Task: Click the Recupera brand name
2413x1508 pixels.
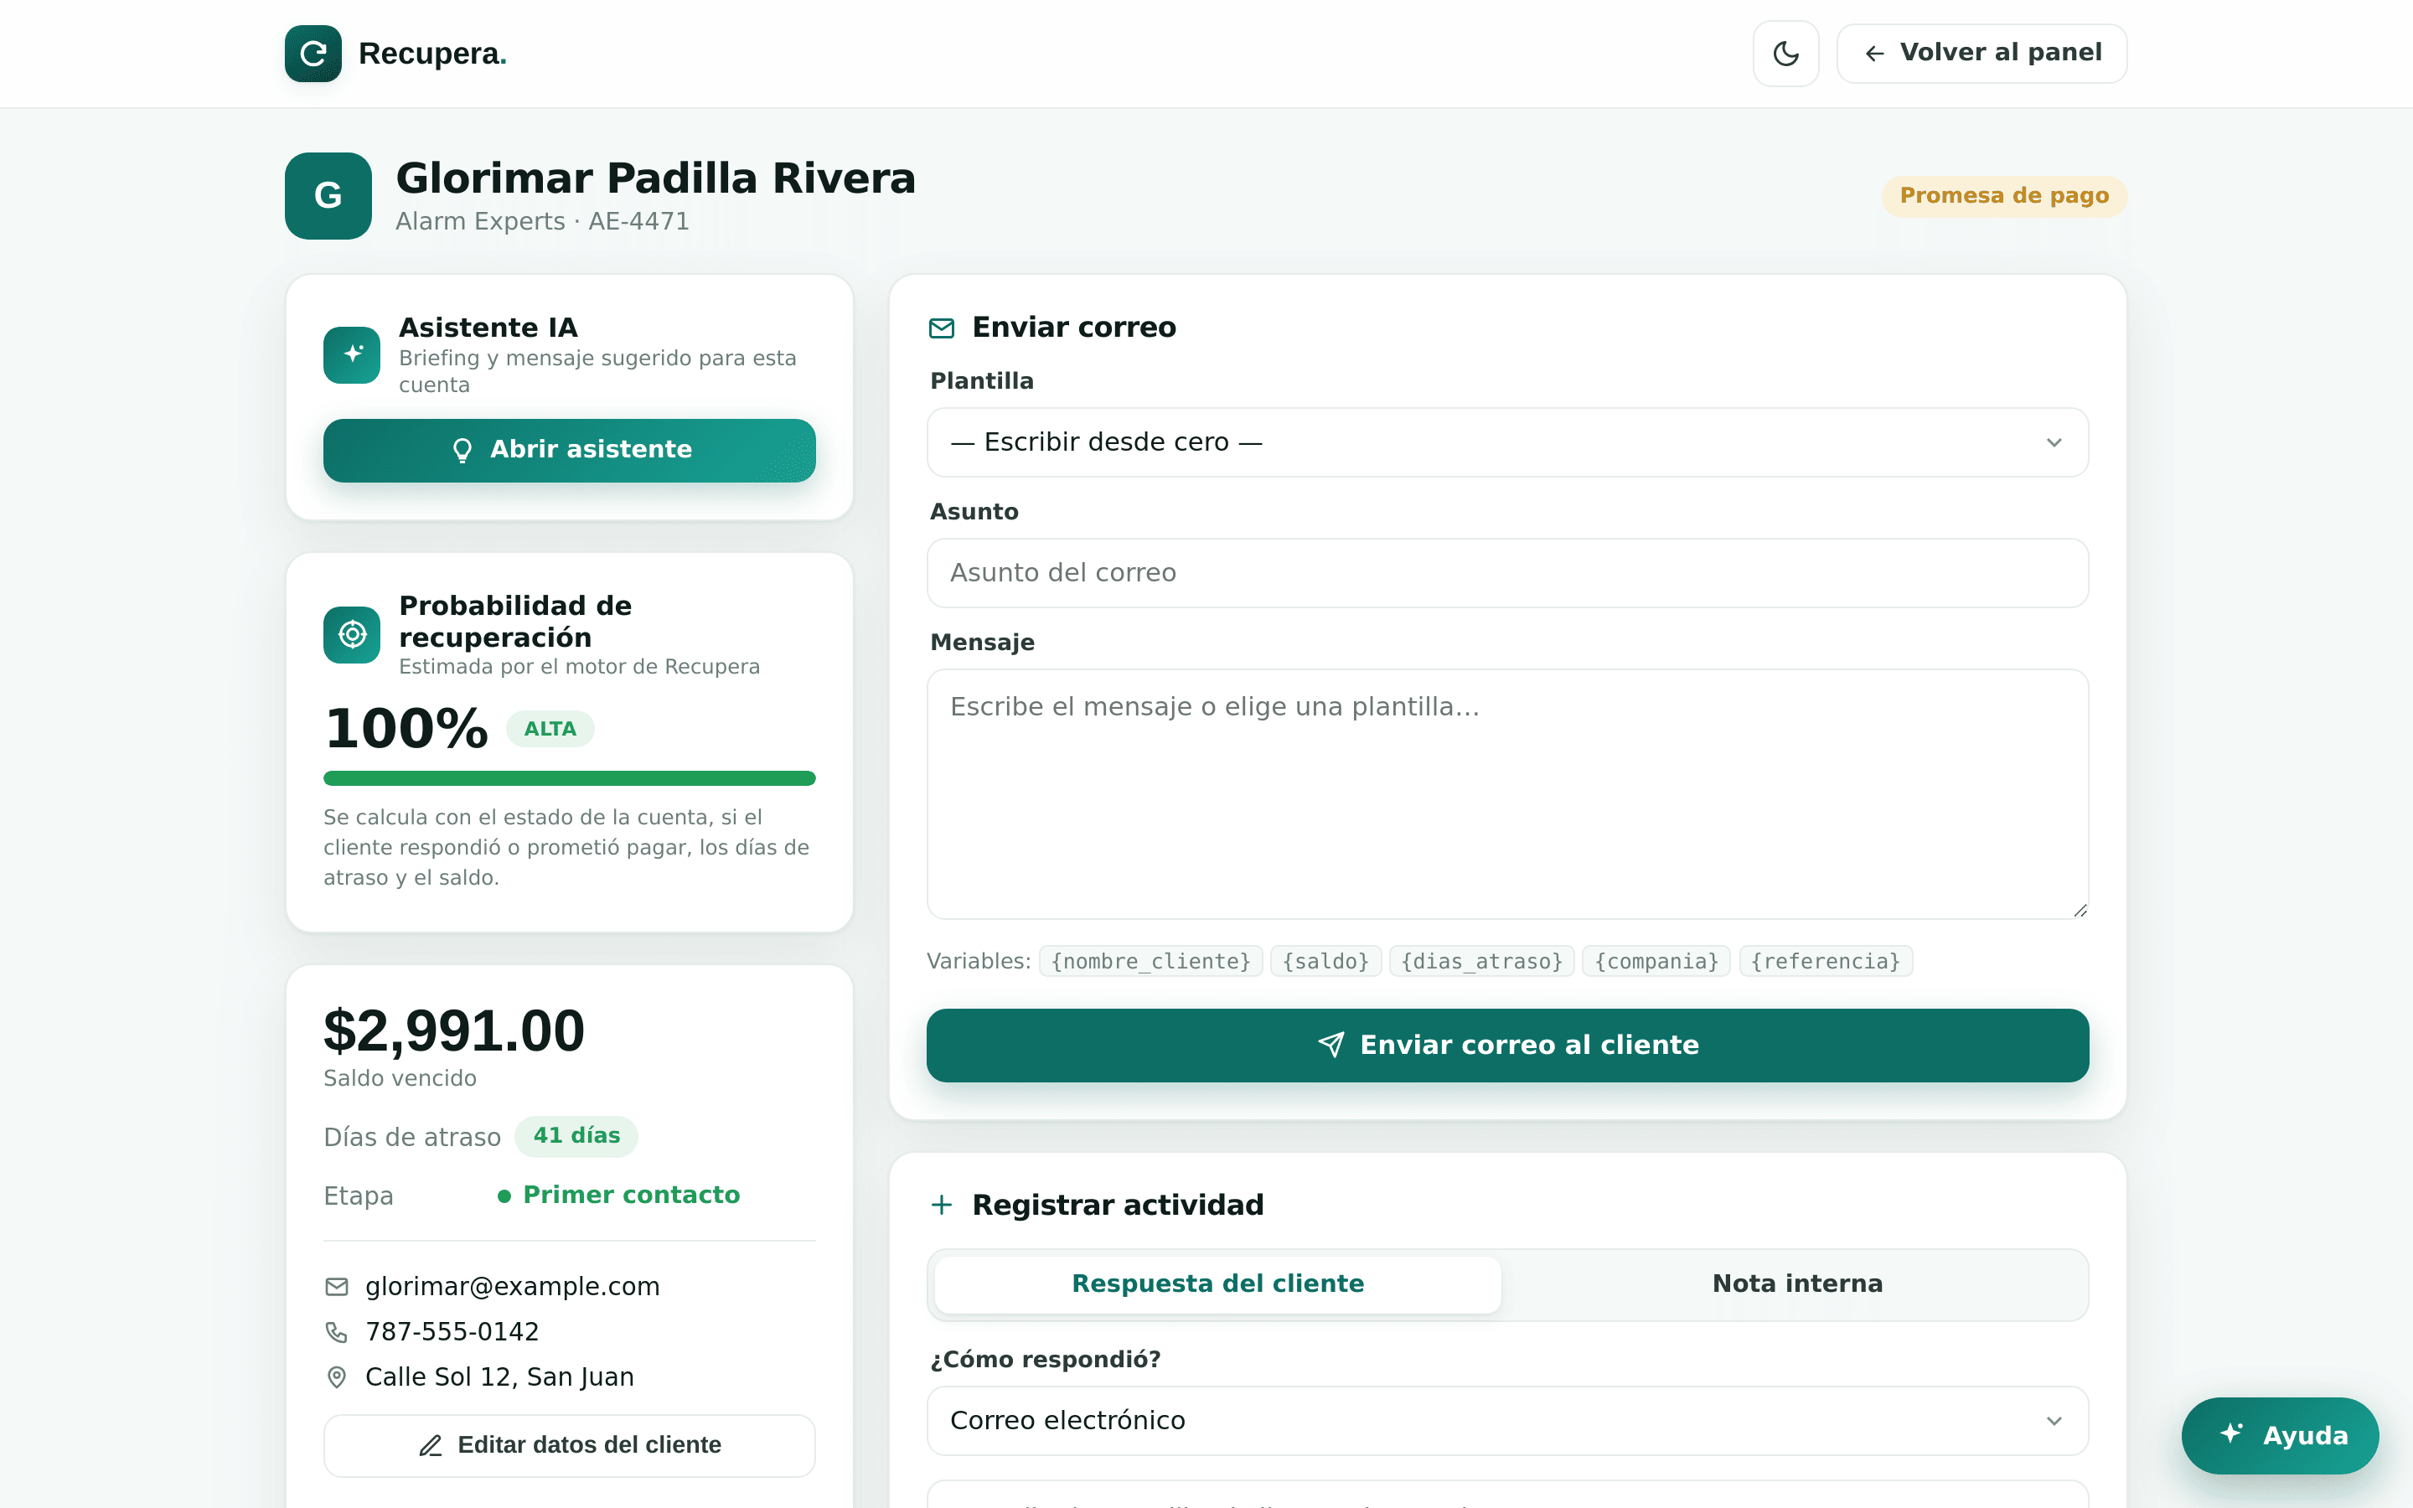Action: [432, 53]
